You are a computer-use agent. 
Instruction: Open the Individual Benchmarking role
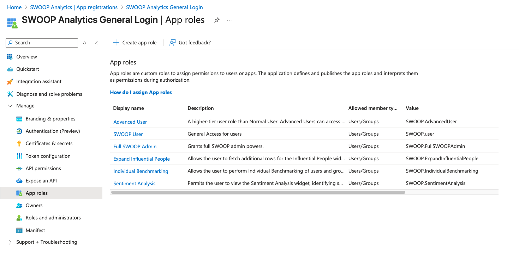(x=141, y=171)
